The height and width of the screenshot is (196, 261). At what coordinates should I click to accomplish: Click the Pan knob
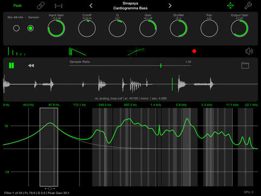(209, 28)
